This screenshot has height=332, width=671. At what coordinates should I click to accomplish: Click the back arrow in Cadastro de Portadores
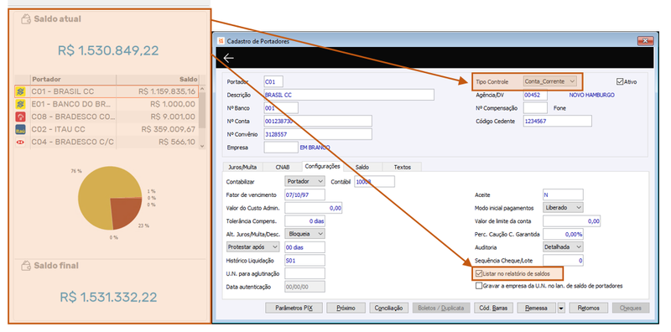click(228, 58)
